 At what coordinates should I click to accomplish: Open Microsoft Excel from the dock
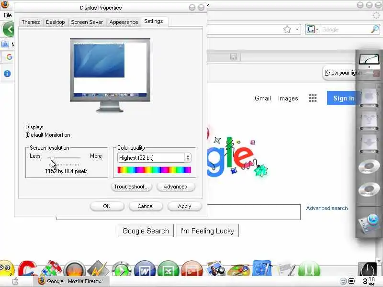click(168, 269)
